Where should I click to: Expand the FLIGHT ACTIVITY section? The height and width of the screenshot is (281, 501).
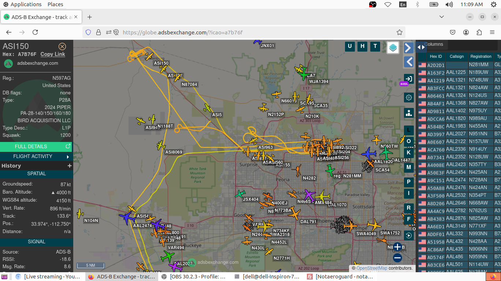36,157
